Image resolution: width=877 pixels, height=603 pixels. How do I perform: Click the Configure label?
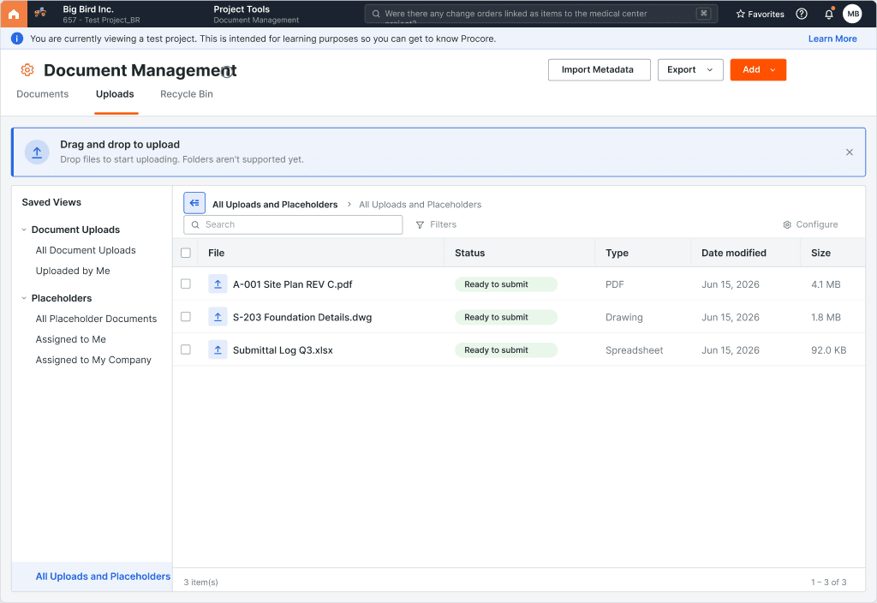[x=816, y=225]
